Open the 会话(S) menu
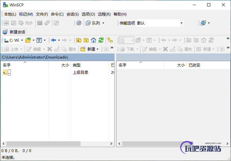 click(73, 14)
